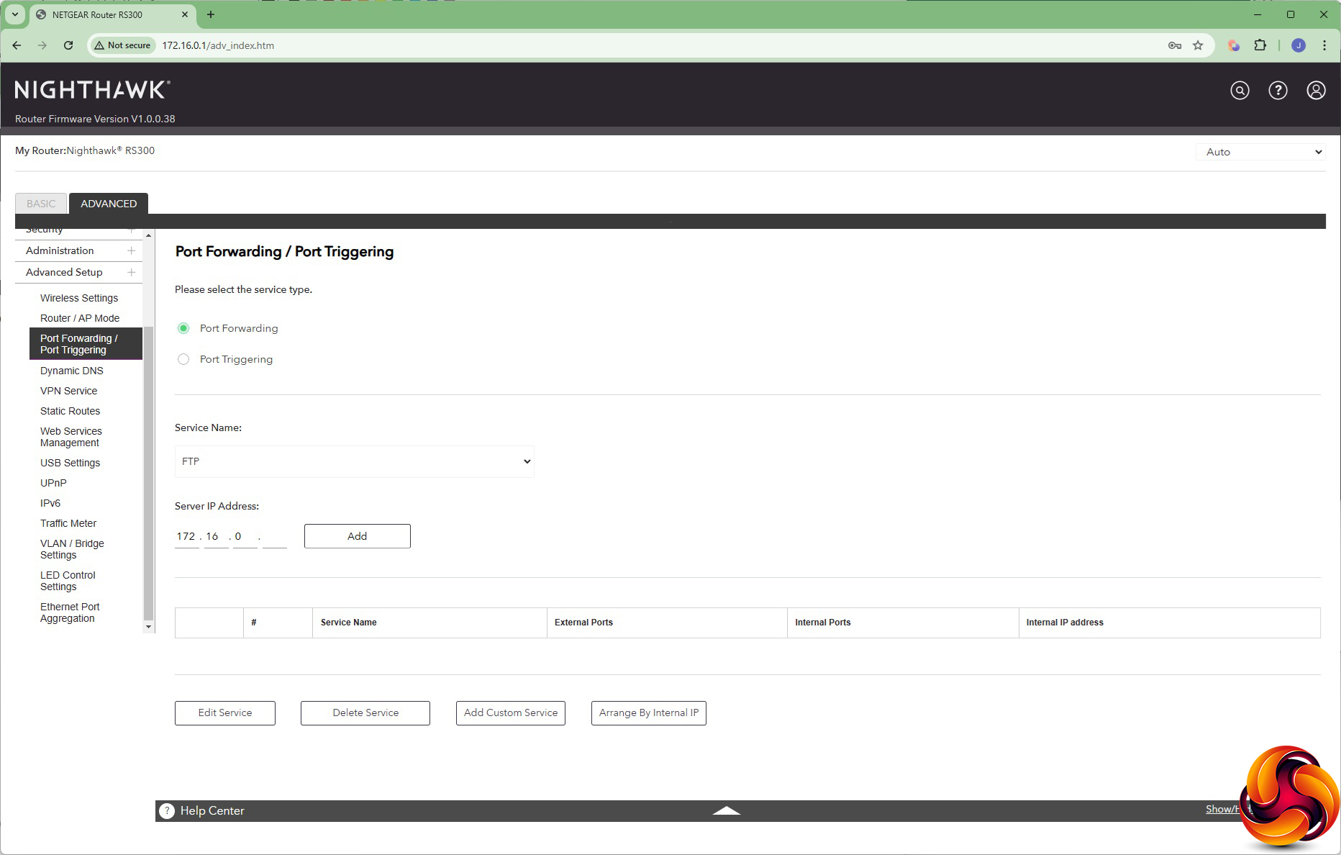Close the NETGEAR Router RS300 tab
This screenshot has width=1341, height=855.
pyautogui.click(x=185, y=14)
